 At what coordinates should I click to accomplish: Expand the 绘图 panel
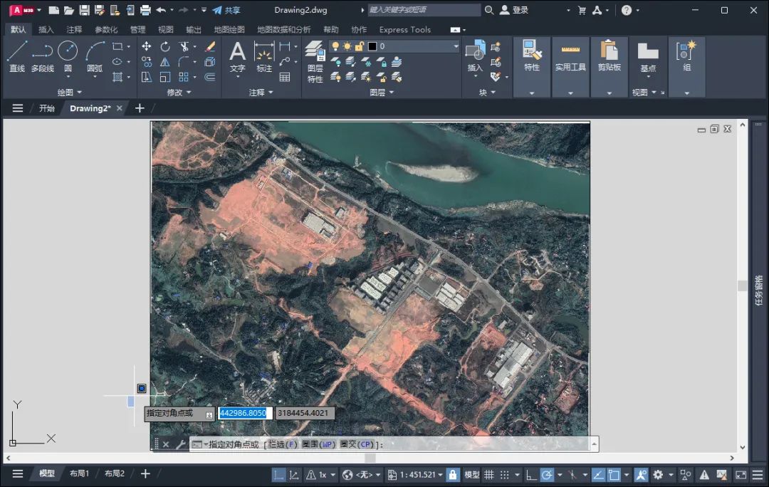point(69,92)
